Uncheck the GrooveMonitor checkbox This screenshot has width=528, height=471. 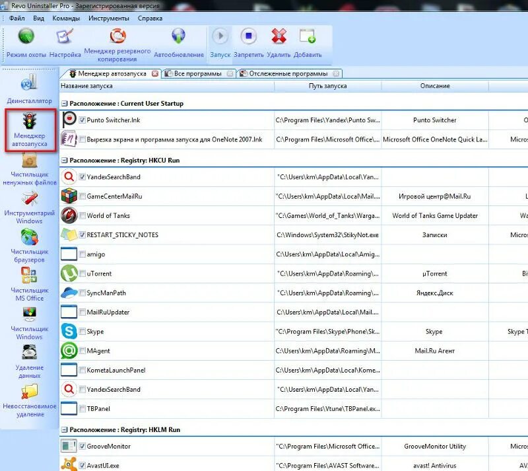tap(82, 446)
